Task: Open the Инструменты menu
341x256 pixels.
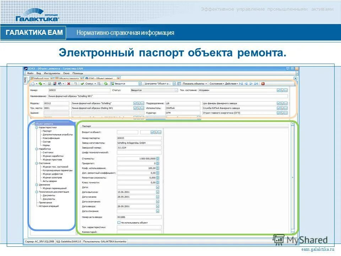Action: [52, 73]
